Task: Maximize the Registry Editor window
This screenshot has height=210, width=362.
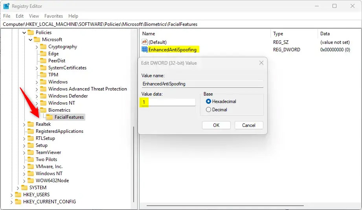Action: 334,6
